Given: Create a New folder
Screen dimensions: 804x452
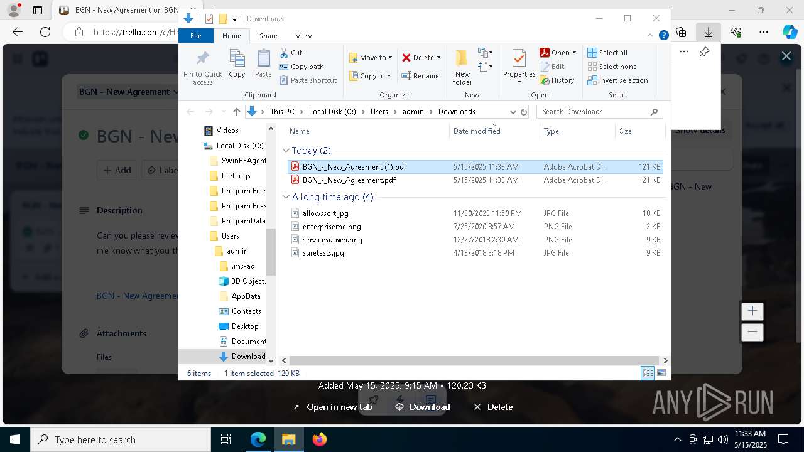Looking at the screenshot, I should [x=462, y=67].
